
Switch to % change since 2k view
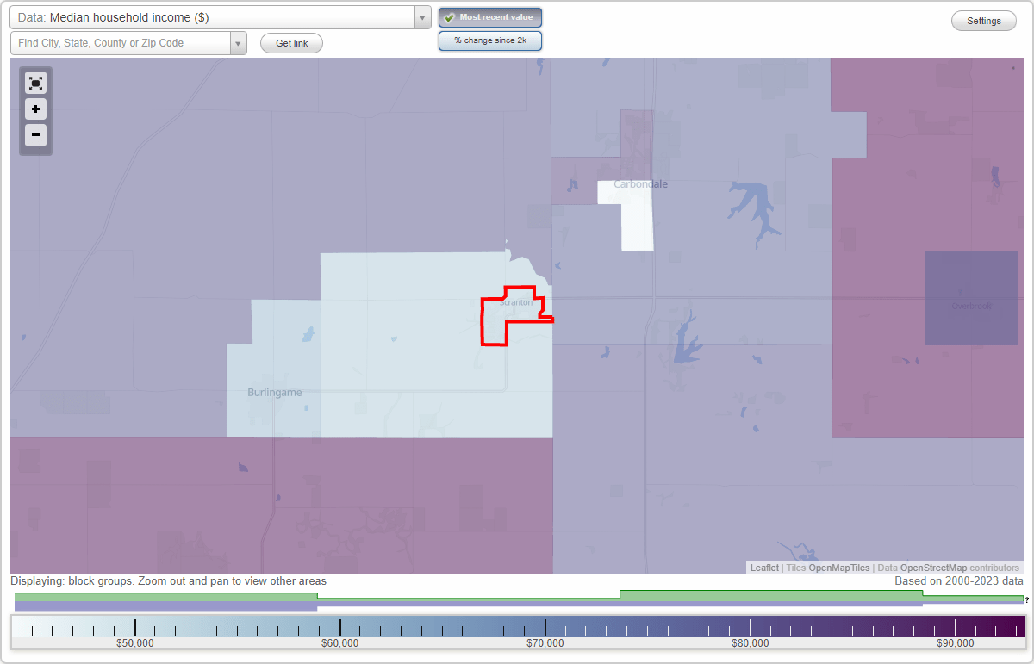(489, 40)
